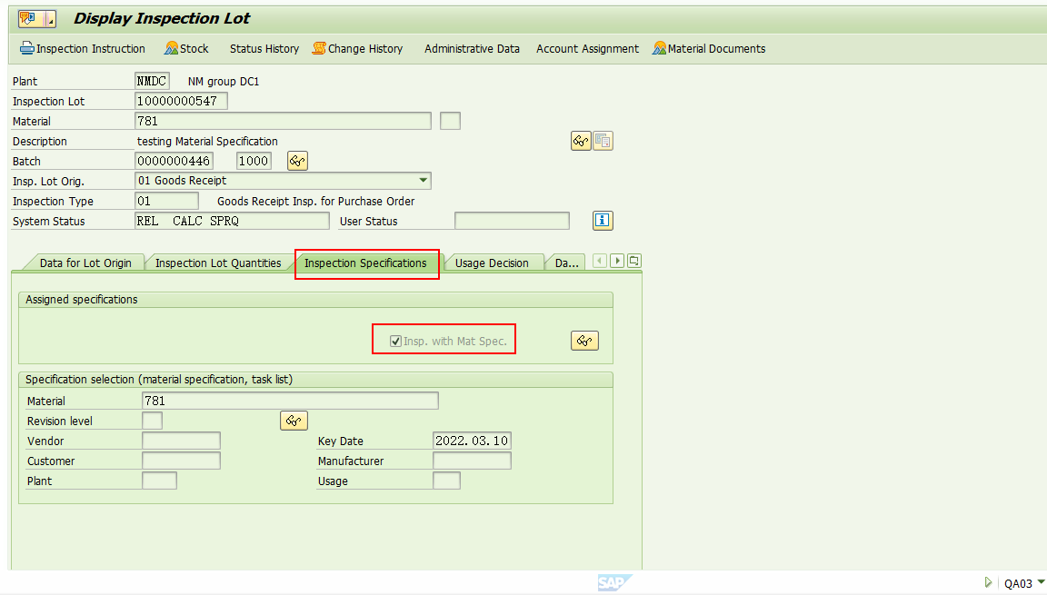Display batch details via glasses icon next to Batch

296,161
